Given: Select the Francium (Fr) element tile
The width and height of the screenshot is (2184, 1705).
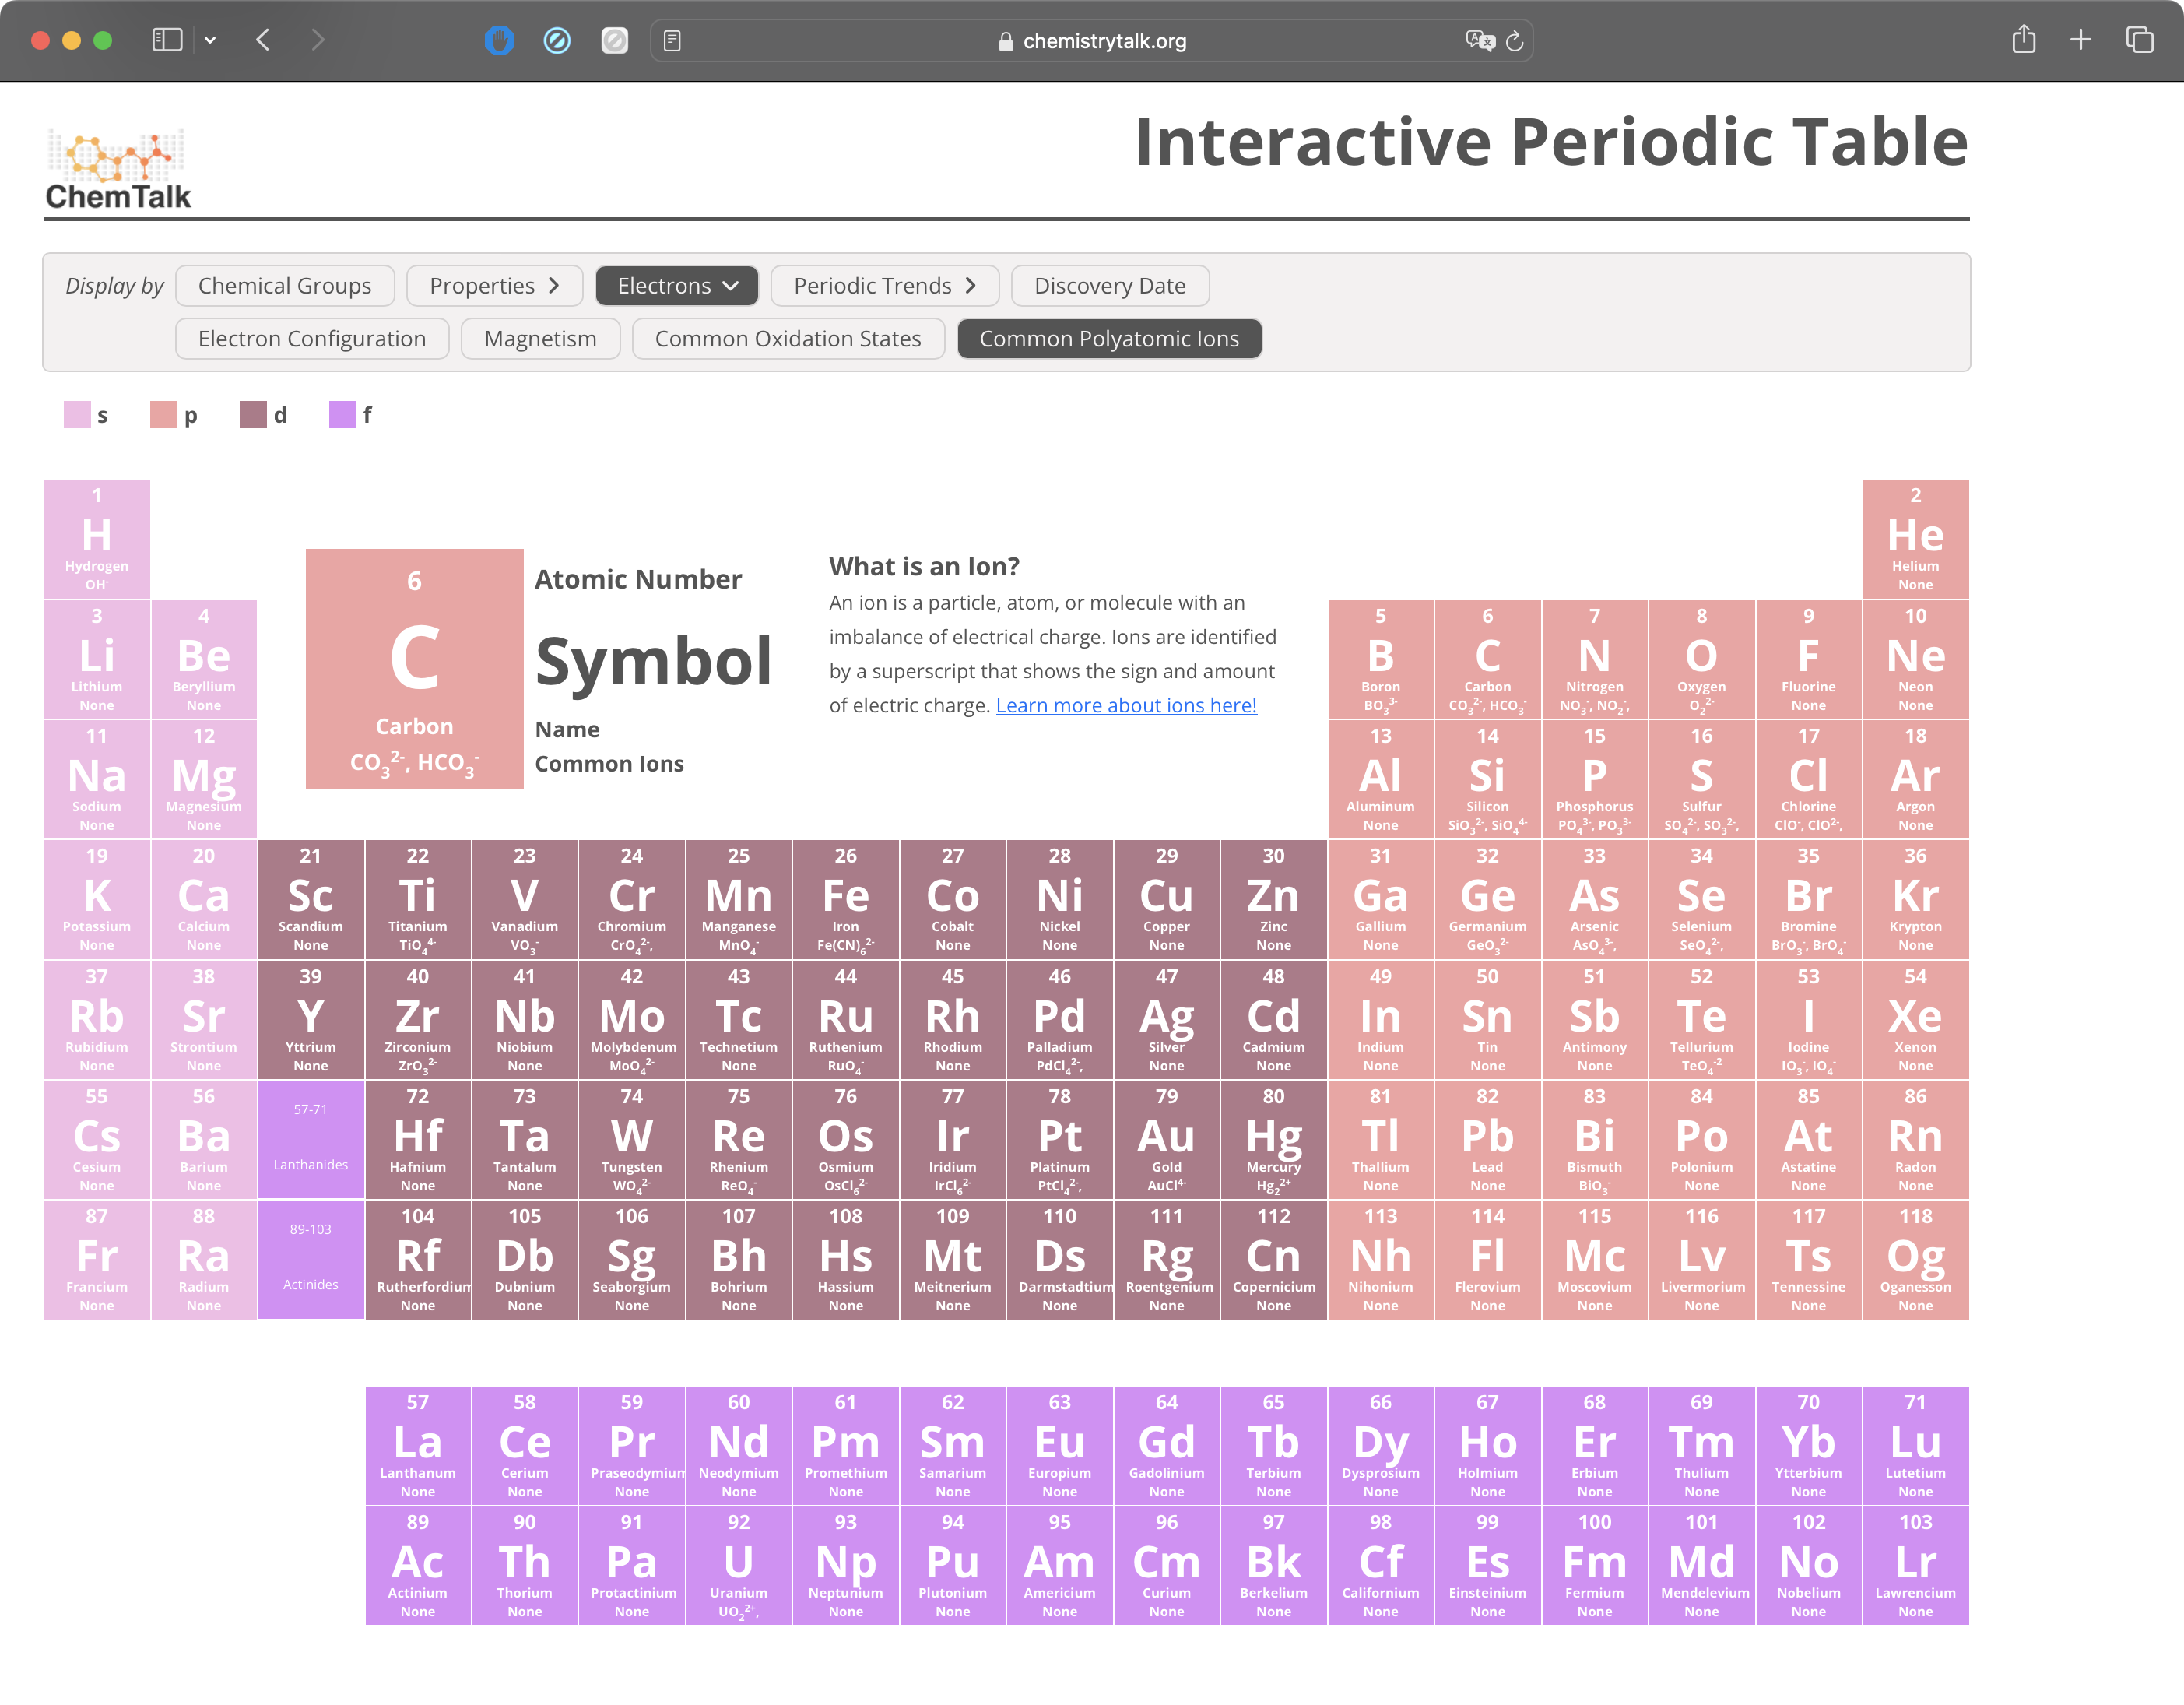Looking at the screenshot, I should point(97,1259).
